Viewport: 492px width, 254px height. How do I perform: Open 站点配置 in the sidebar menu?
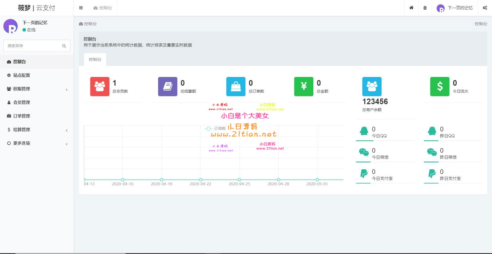[37, 75]
